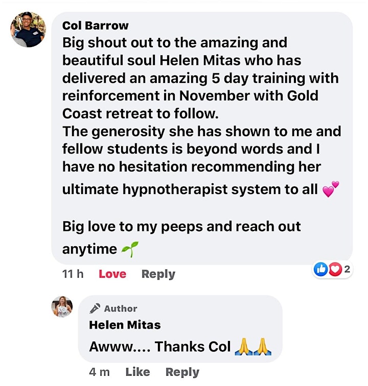Image resolution: width=368 pixels, height=386 pixels.
Task: Open Helen Mitas's profile picture
Action: coord(62,307)
